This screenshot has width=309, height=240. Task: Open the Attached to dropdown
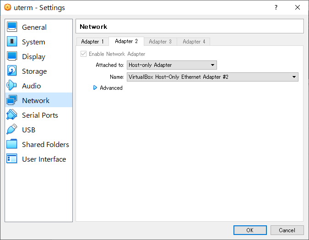tap(172, 65)
